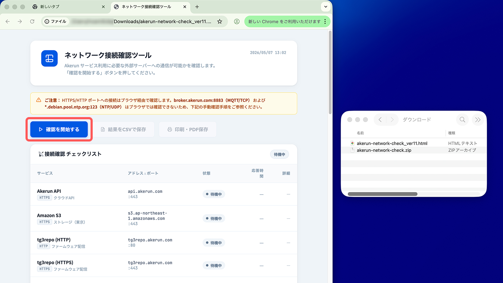503x283 pixels.
Task: Click the warning triangle icon in notice
Action: coord(39,100)
